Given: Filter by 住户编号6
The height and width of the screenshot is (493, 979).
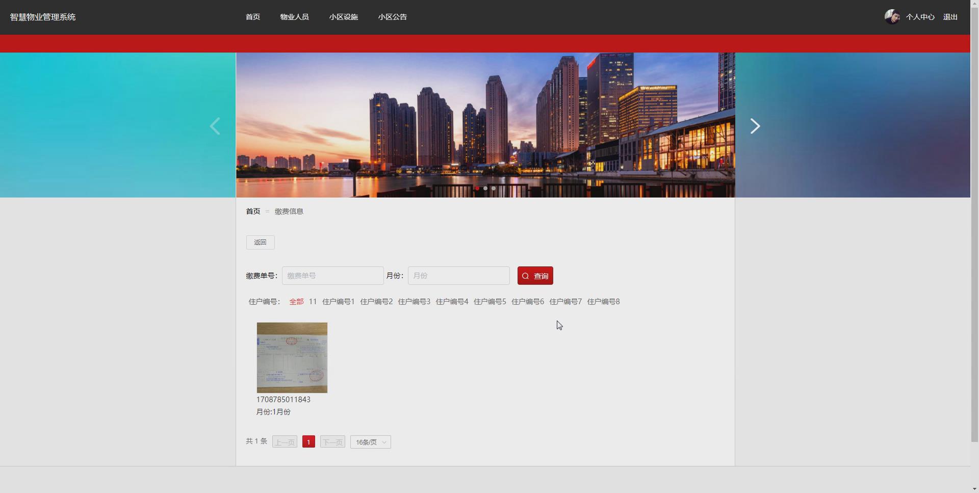Looking at the screenshot, I should (527, 302).
